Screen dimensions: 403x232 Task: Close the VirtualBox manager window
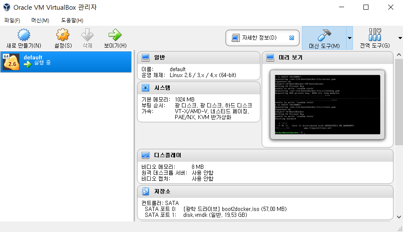point(391,7)
